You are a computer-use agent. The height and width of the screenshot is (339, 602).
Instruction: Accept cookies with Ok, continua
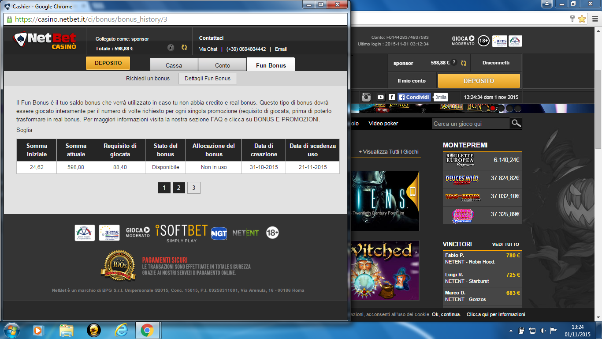[x=446, y=314]
